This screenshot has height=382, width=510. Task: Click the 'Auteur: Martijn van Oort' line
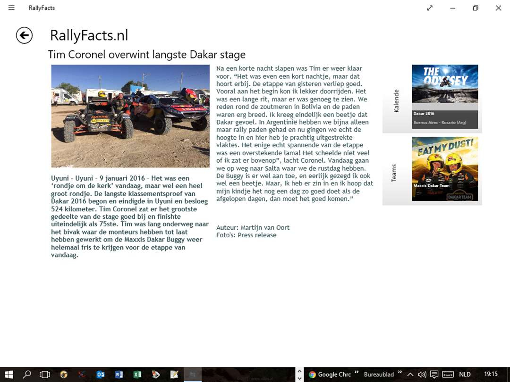pos(253,228)
